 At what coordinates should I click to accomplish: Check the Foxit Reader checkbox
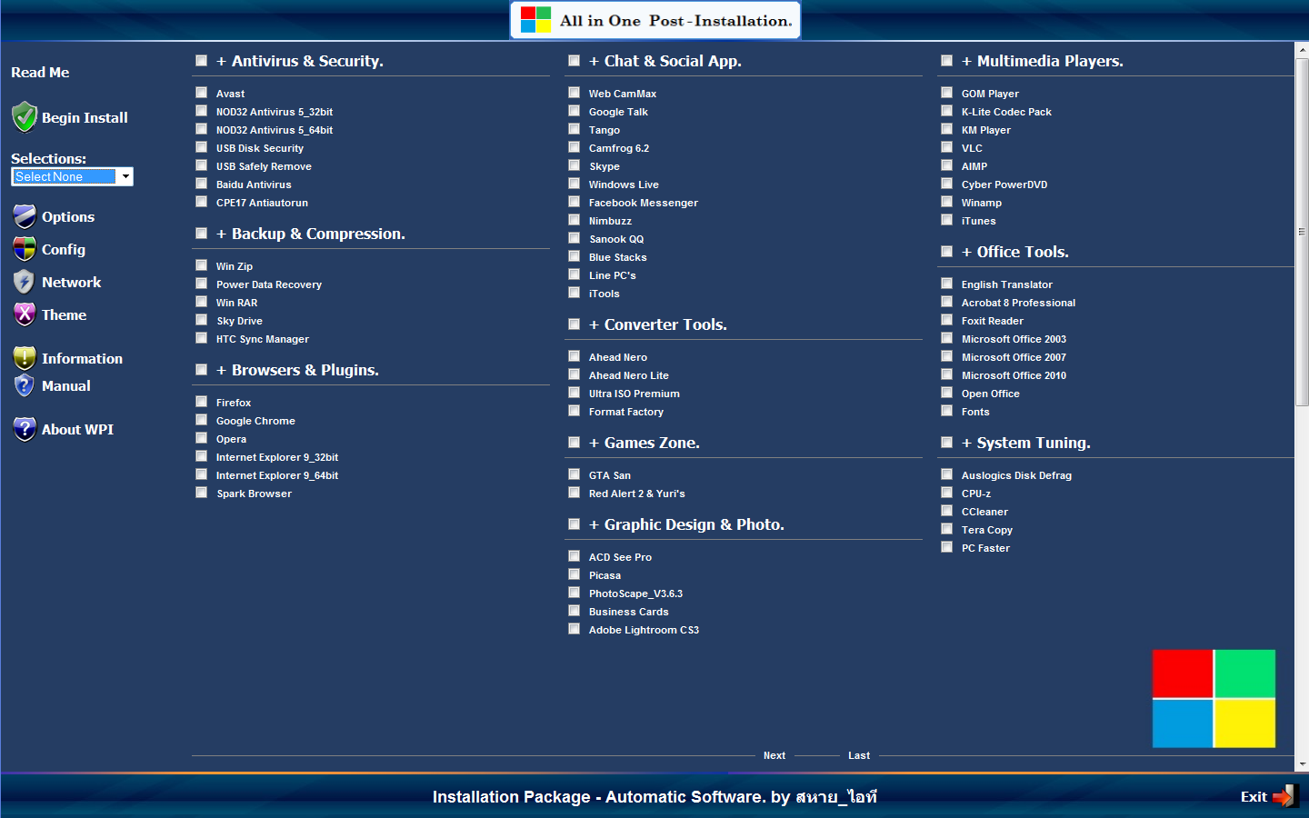pyautogui.click(x=947, y=320)
